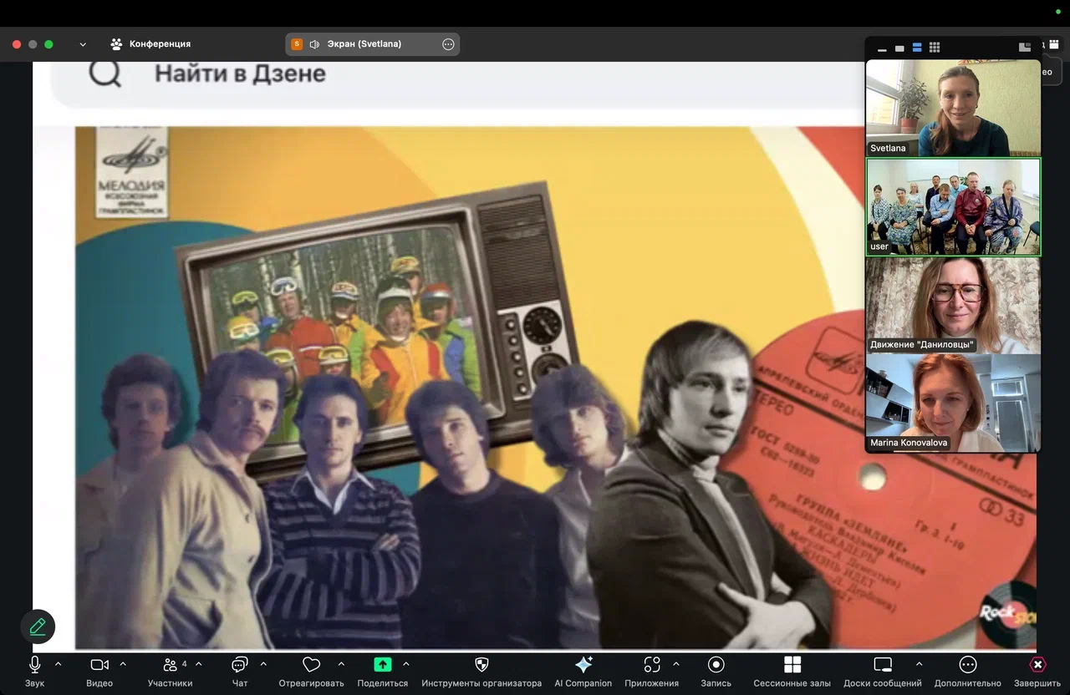This screenshot has width=1070, height=695.
Task: Click the green annotation pencil icon
Action: [x=38, y=627]
